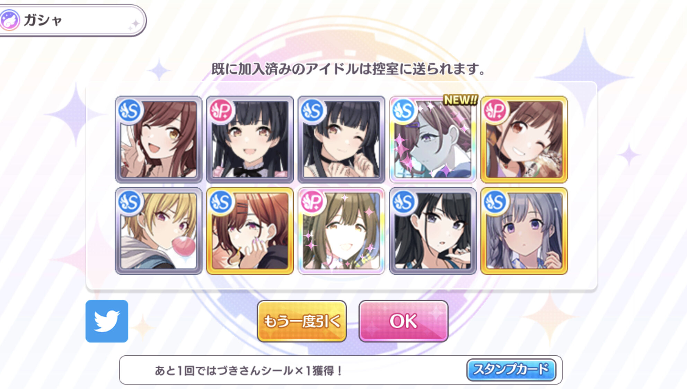Select the black-haired idol in bottom row
Viewport: 687px width, 389px height.
(x=433, y=231)
